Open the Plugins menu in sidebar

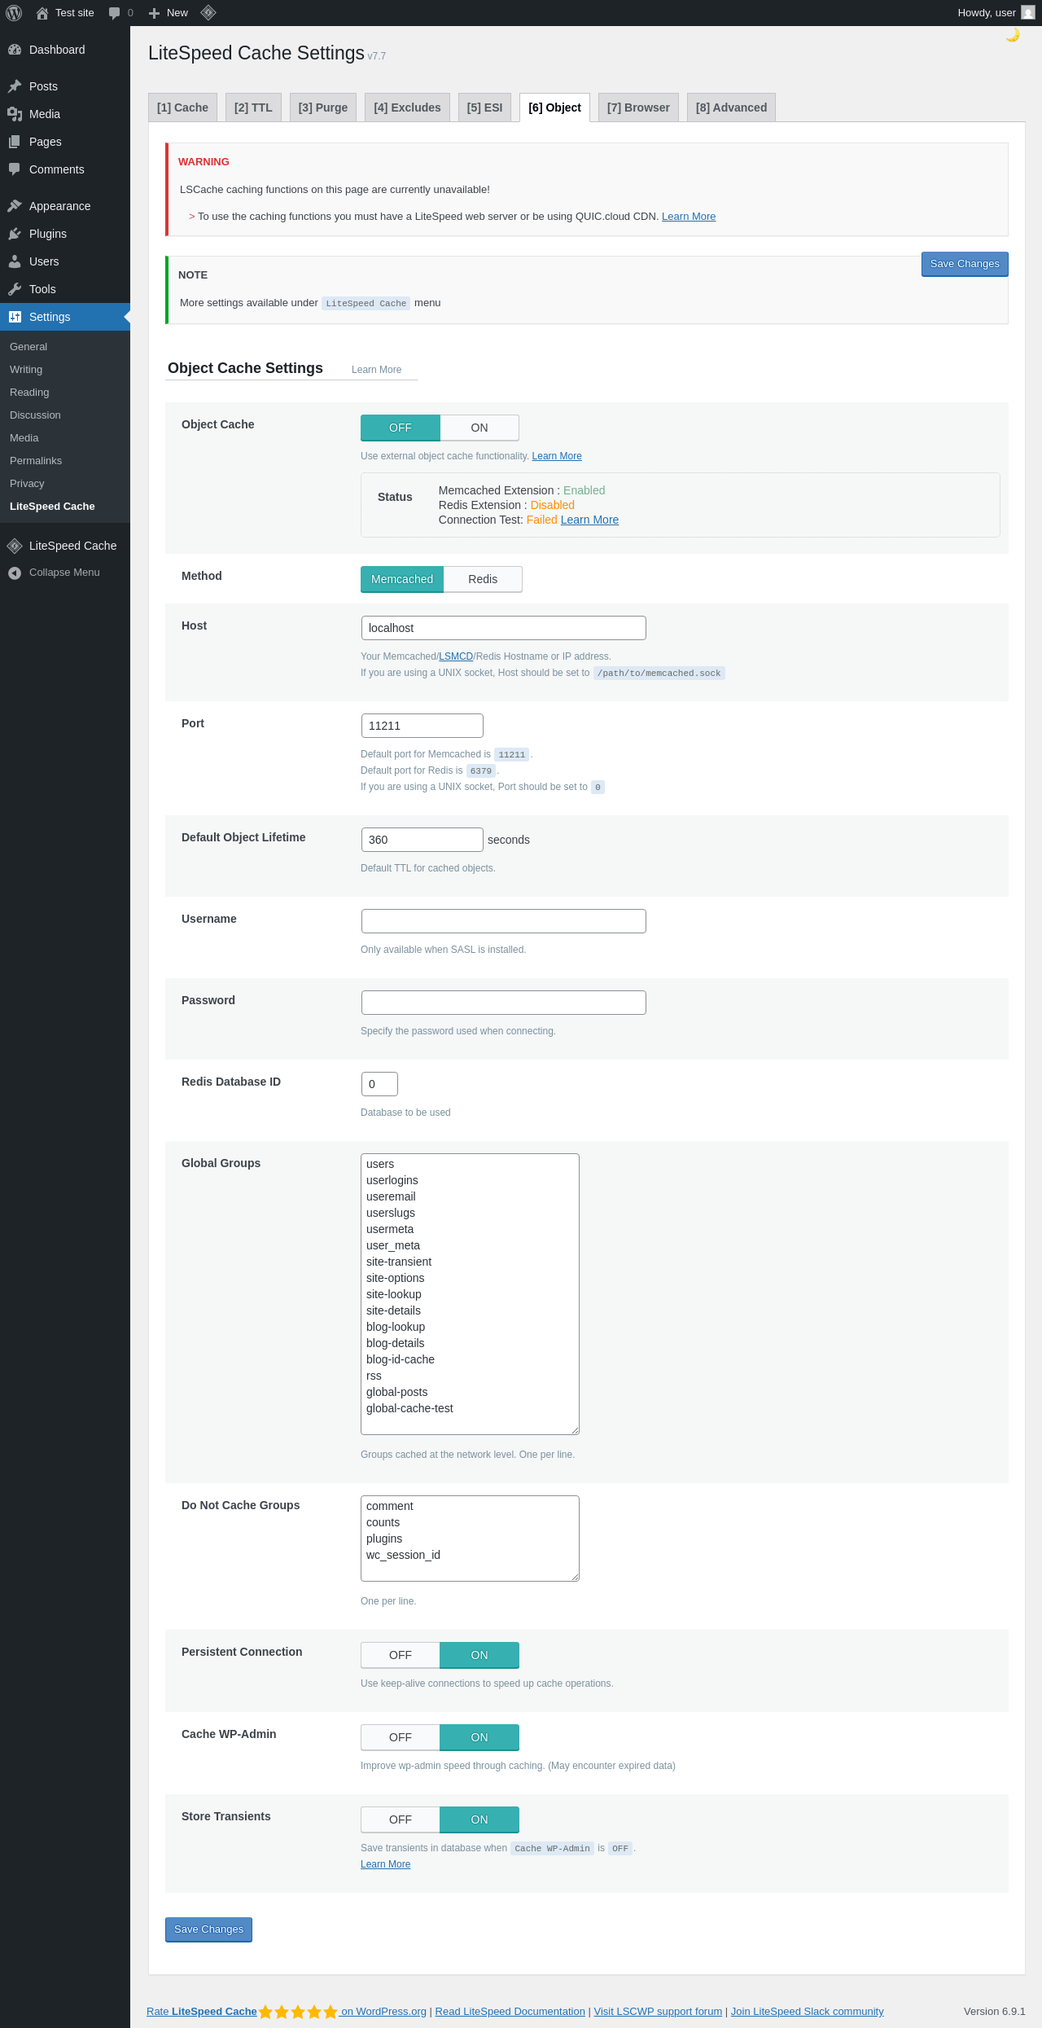point(48,234)
